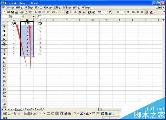Toggle Center alignment button
The image size is (166, 120).
[x=138, y=12]
